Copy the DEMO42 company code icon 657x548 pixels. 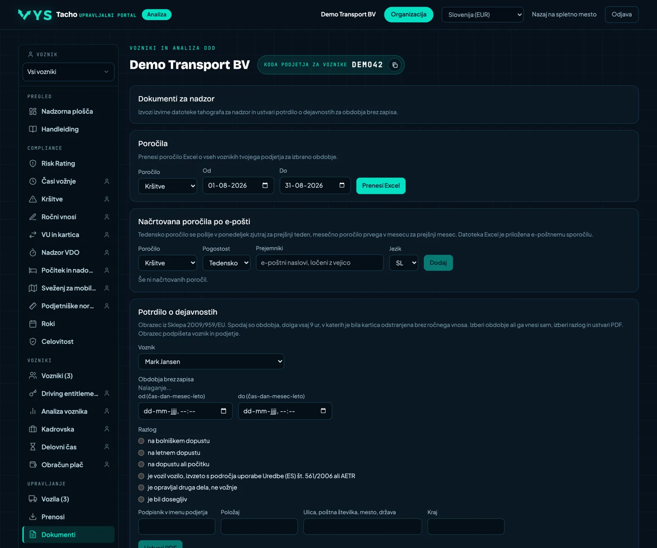tap(395, 65)
